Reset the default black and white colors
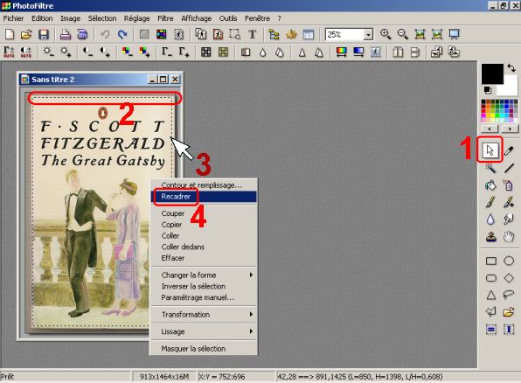521x383 pixels. [x=488, y=90]
